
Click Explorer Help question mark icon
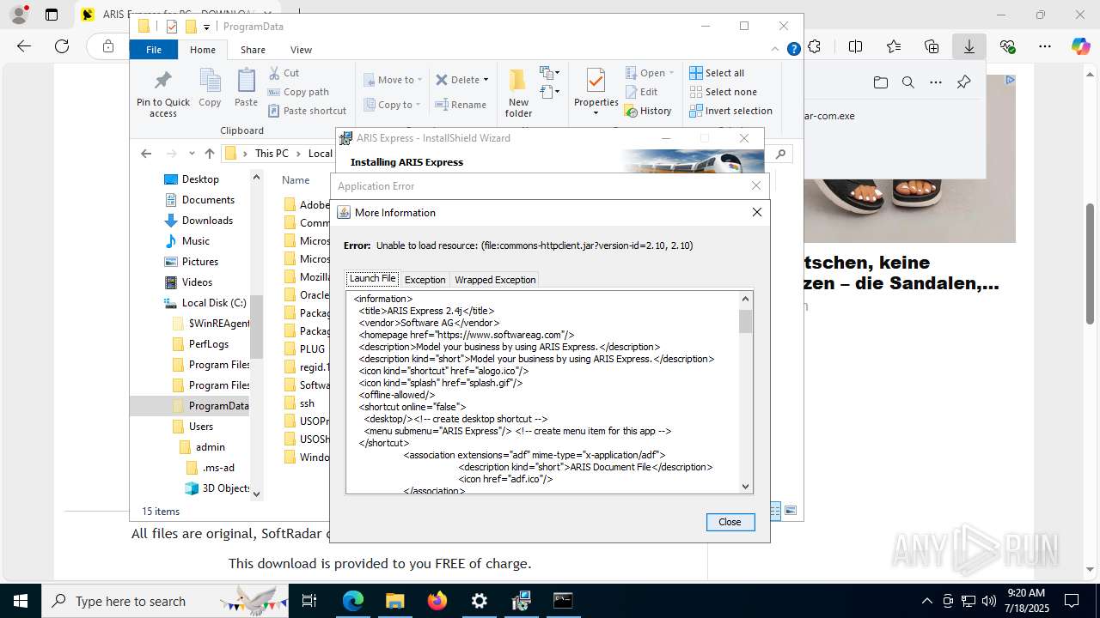click(794, 50)
